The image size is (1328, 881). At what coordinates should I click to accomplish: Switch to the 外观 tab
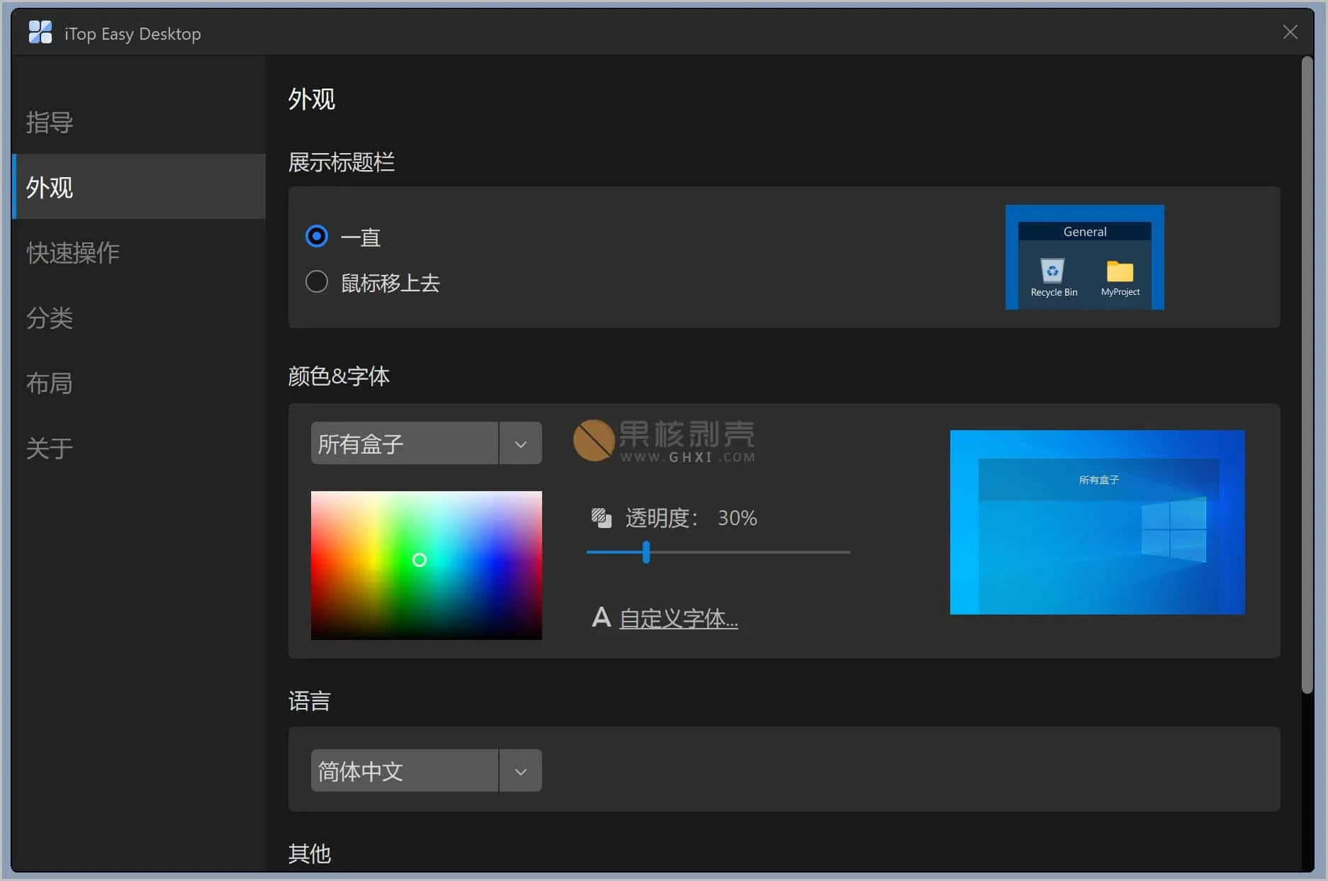[x=49, y=187]
